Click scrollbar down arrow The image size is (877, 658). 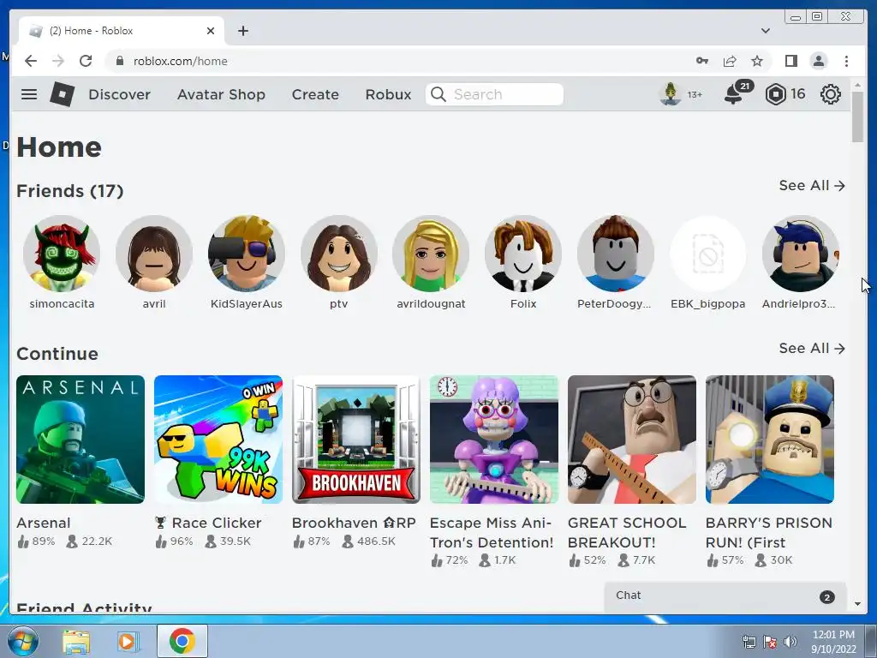(x=857, y=604)
